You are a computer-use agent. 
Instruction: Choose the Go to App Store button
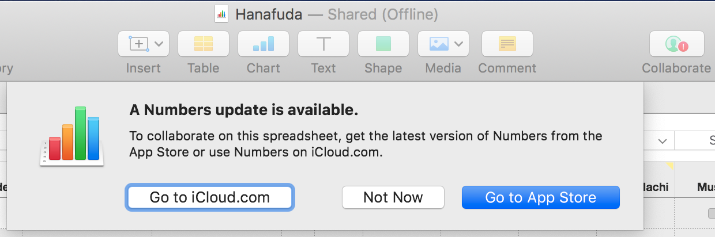pyautogui.click(x=540, y=198)
